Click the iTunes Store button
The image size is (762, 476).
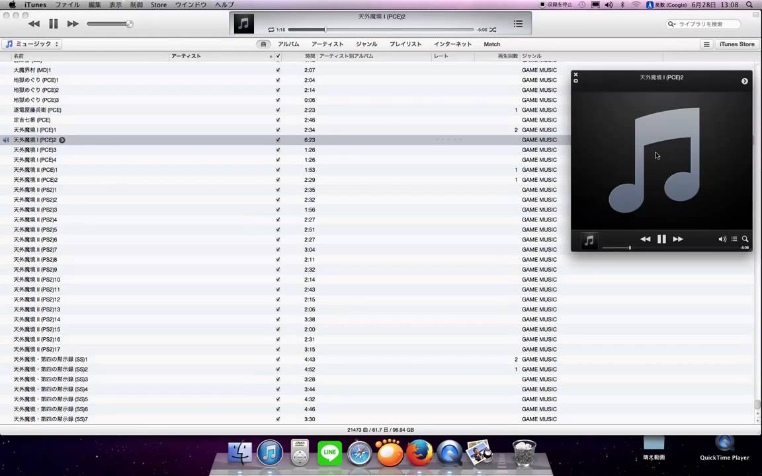[737, 44]
